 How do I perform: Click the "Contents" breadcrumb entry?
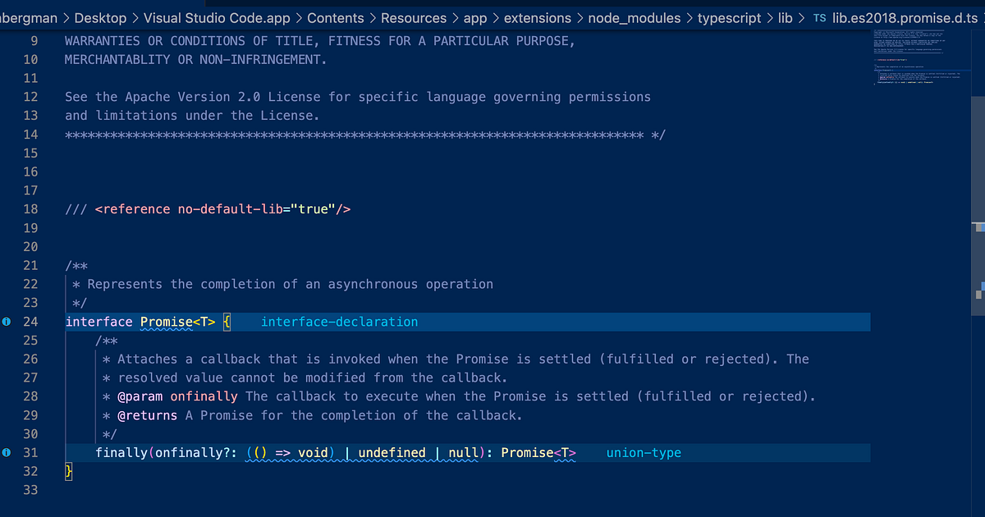click(x=337, y=17)
